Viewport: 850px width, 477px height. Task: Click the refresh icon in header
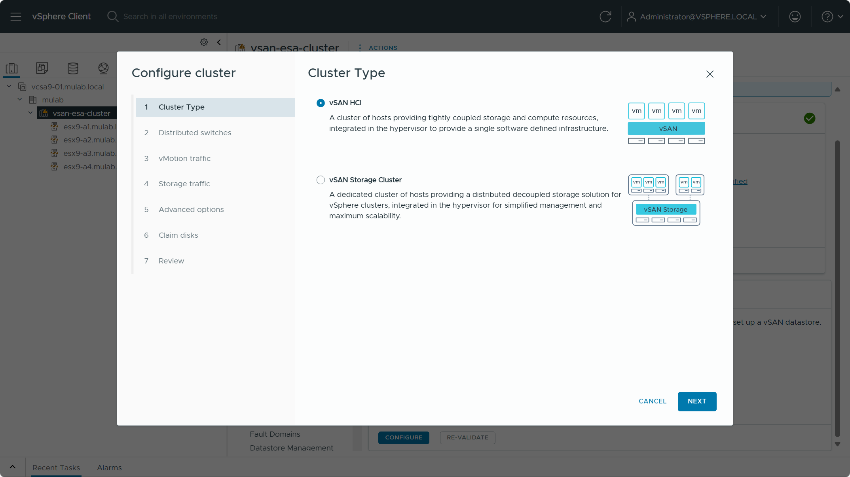coord(605,17)
